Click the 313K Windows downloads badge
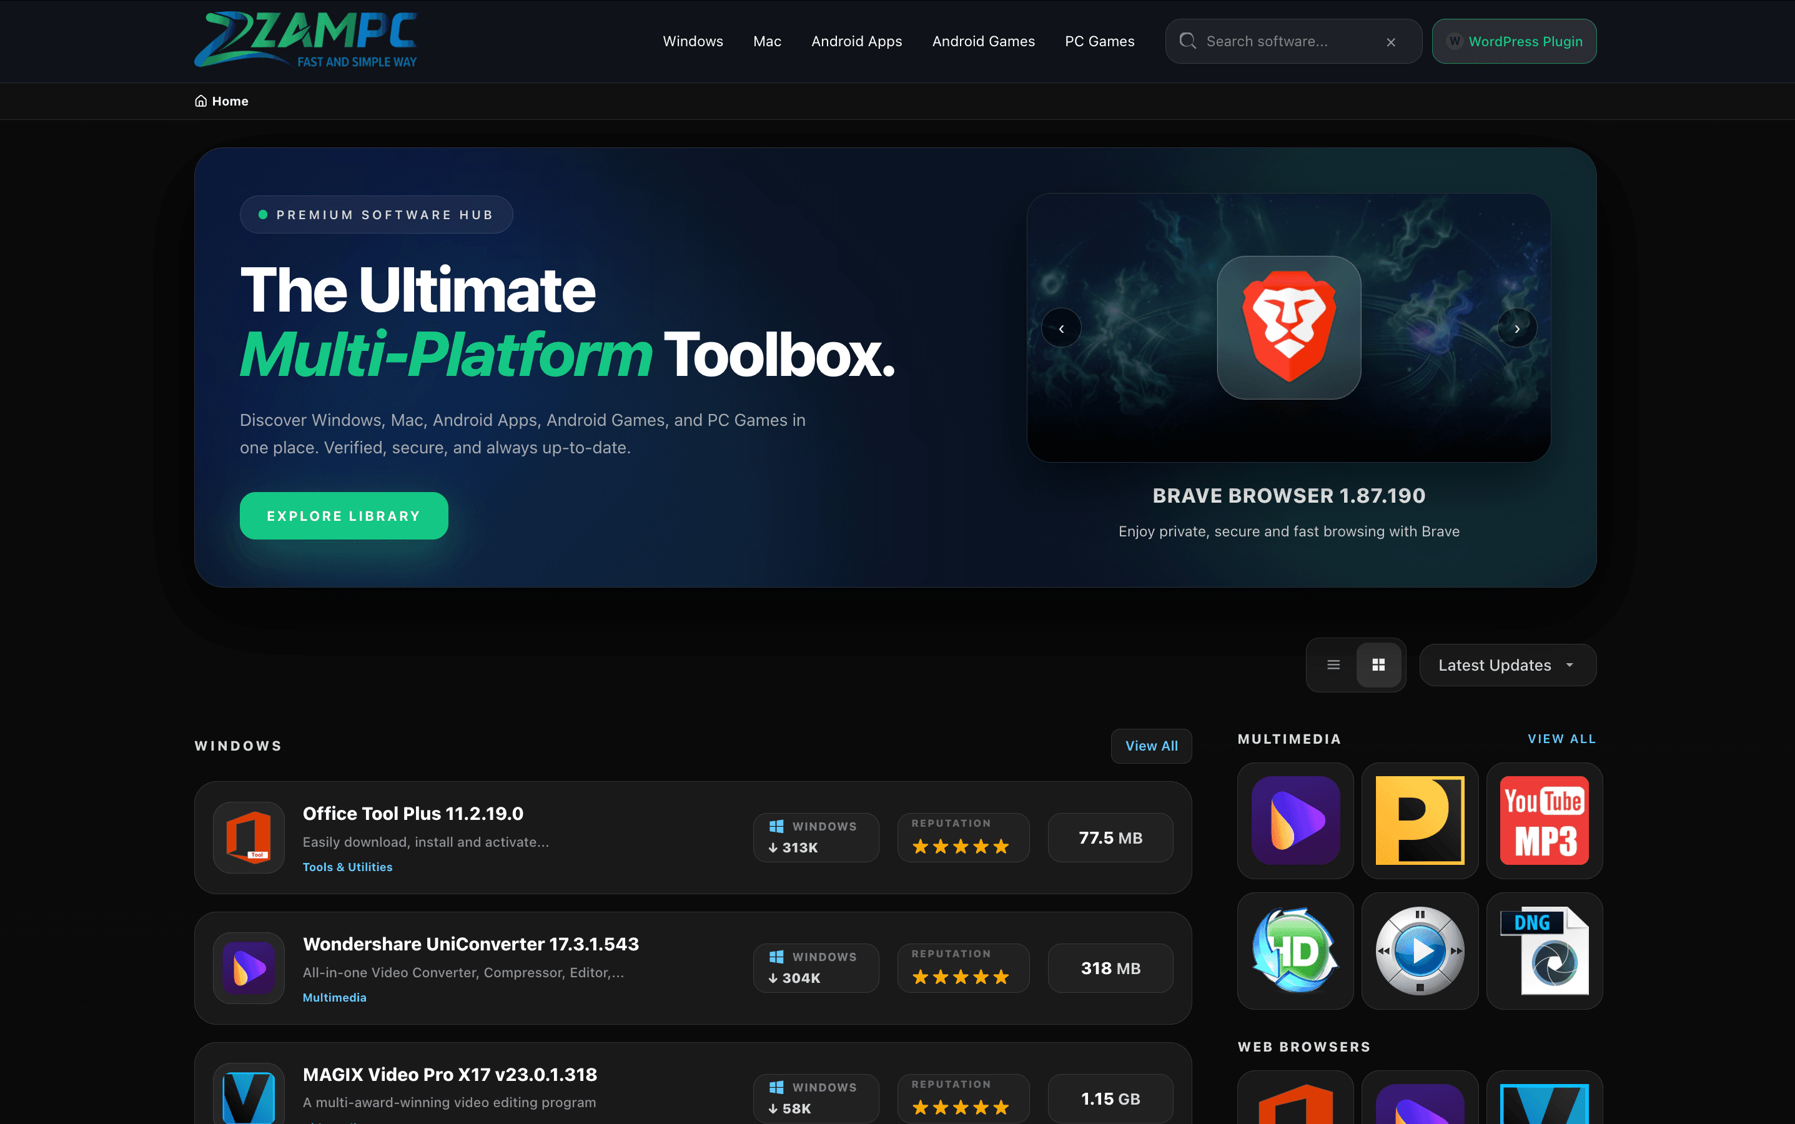This screenshot has width=1795, height=1124. pyautogui.click(x=816, y=838)
